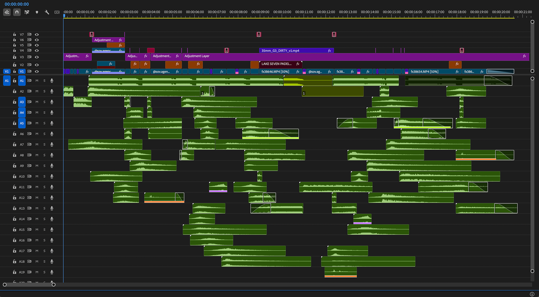This screenshot has height=297, width=539.
Task: Mute audio track A16
Action: pyautogui.click(x=37, y=240)
